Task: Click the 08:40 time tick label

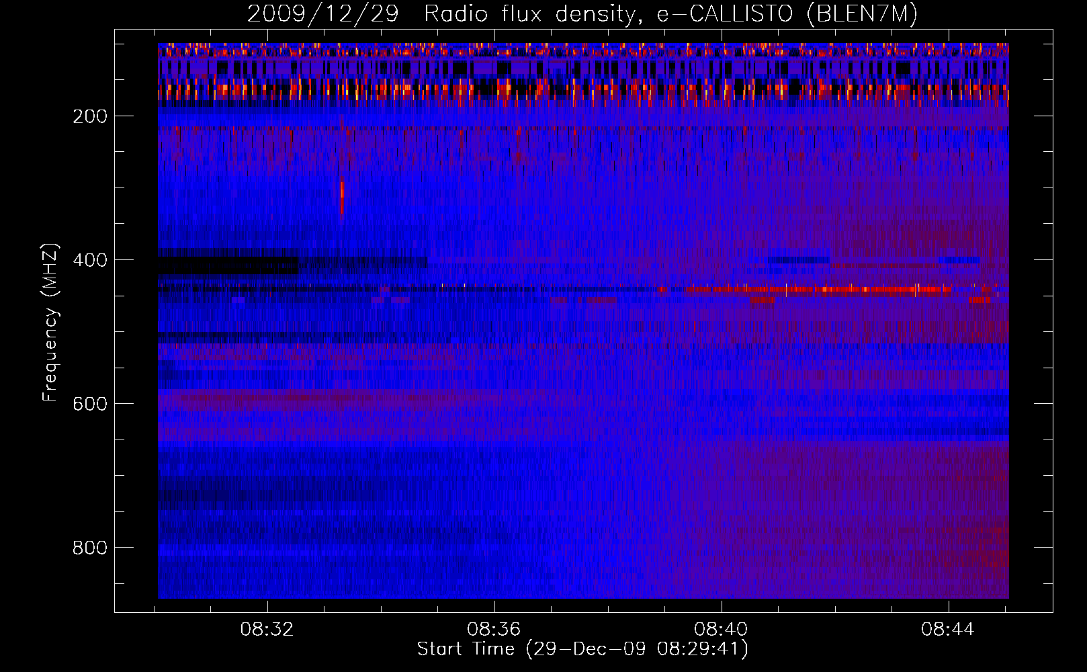Action: click(722, 630)
